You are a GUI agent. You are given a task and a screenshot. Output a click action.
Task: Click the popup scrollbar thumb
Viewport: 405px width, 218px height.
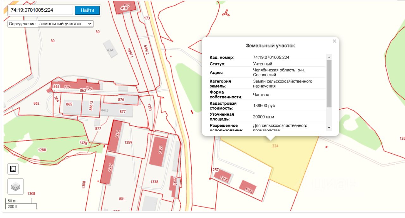coord(329,83)
